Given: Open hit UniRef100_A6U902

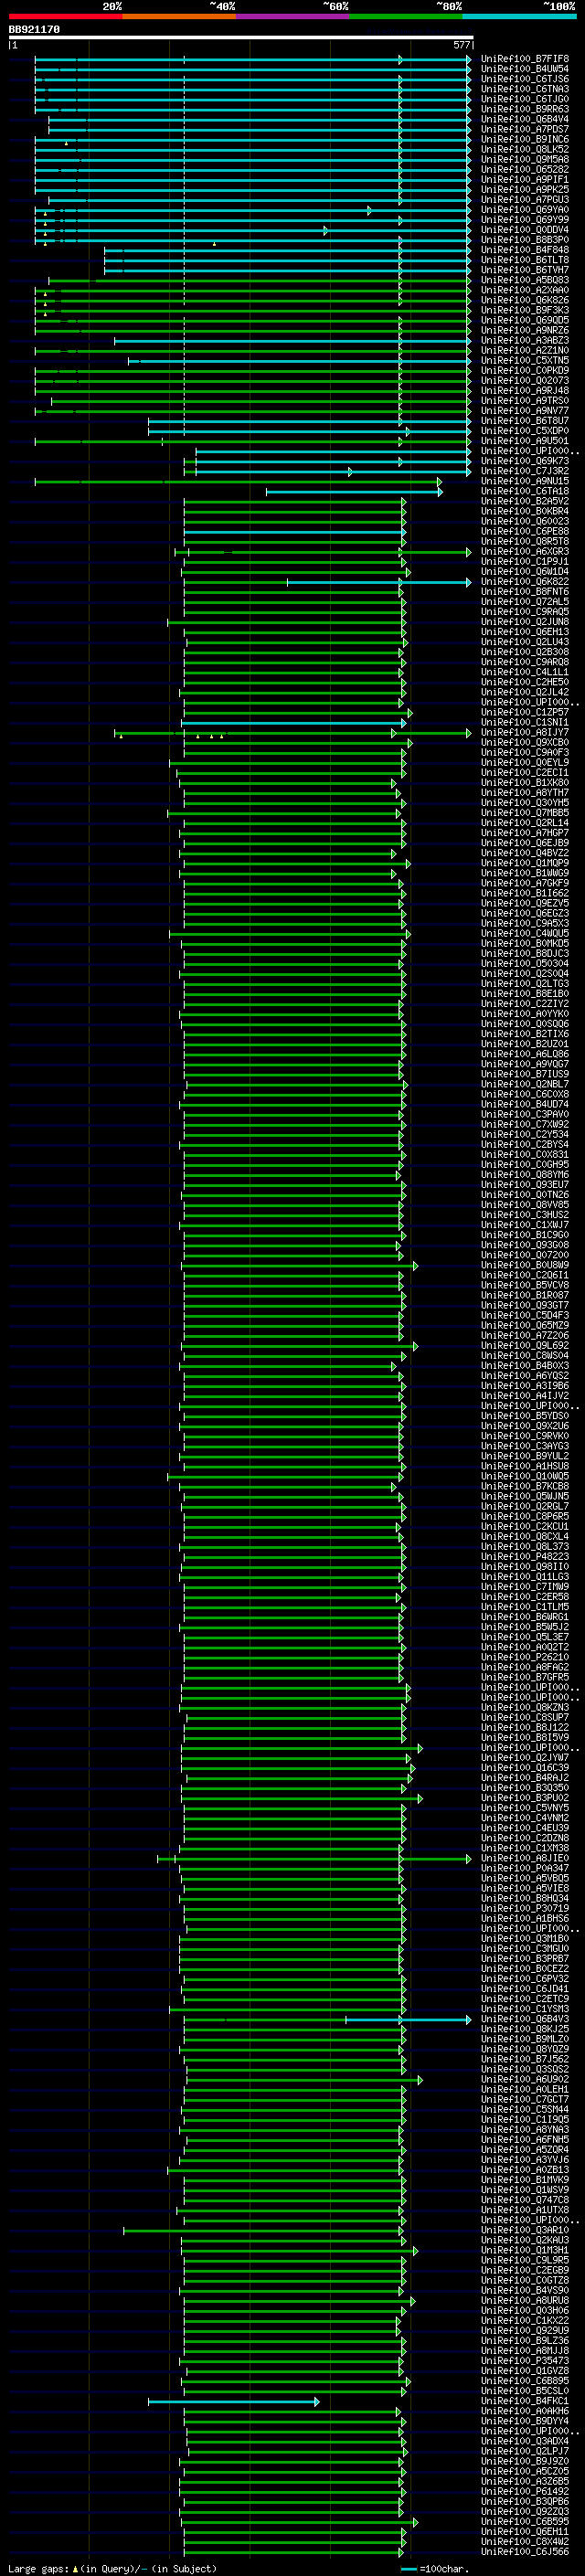Looking at the screenshot, I should coord(525,2079).
